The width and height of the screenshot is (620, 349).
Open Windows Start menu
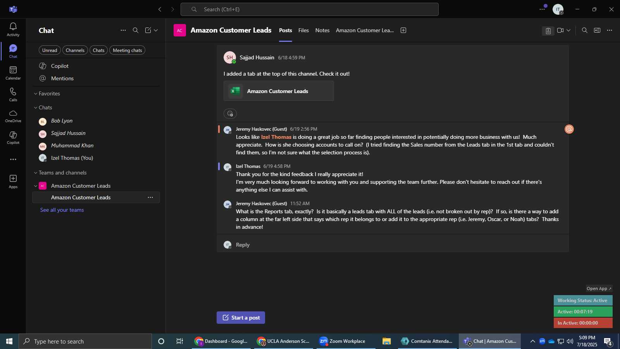tap(9, 341)
